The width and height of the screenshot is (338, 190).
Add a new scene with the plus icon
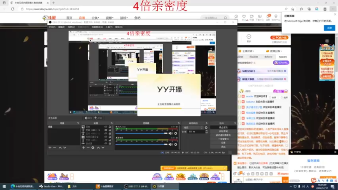(50, 148)
